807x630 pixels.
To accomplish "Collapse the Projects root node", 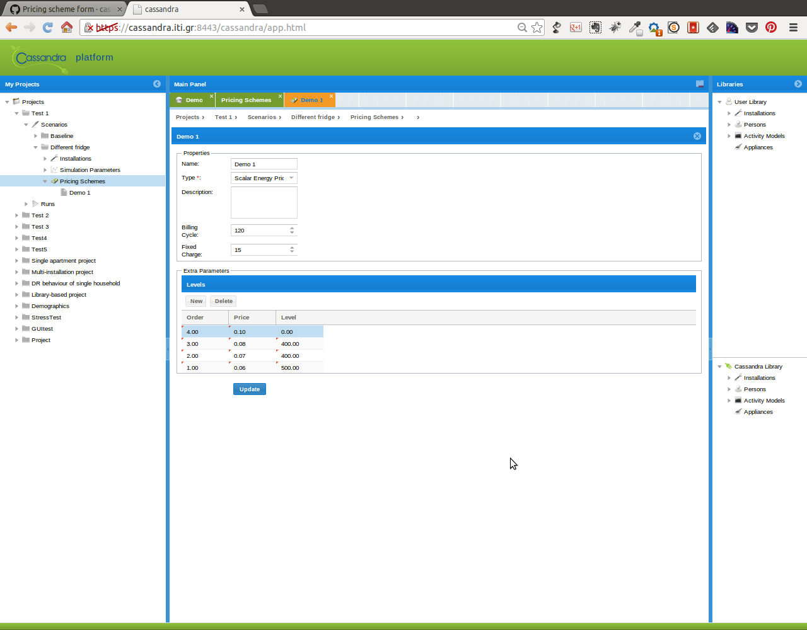I will [7, 102].
